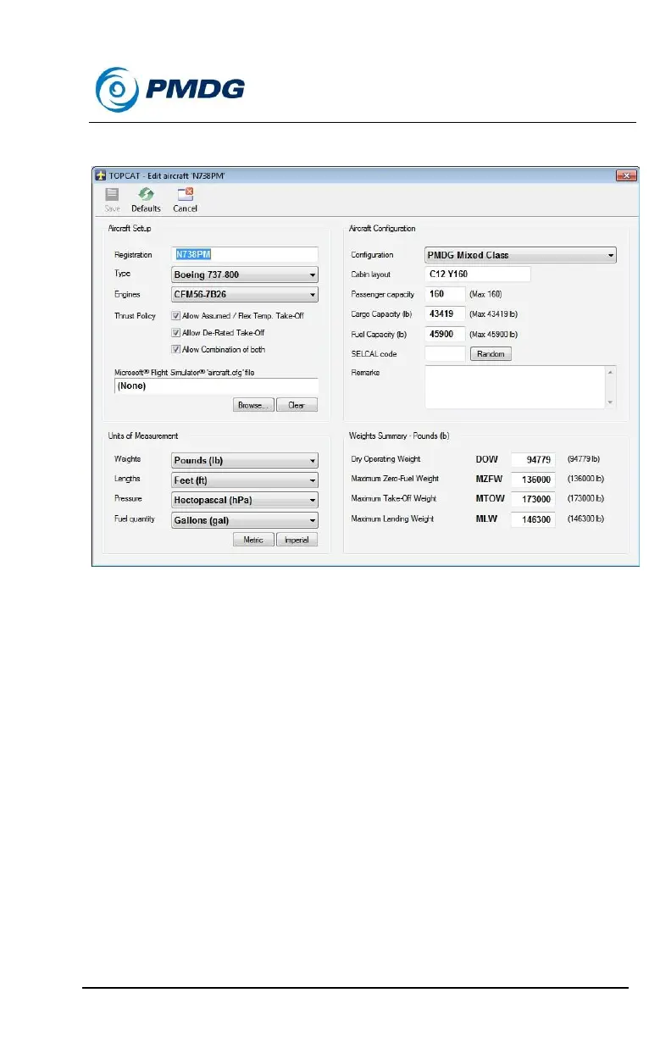Click the DOW weight field 94779
This screenshot has width=671, height=1037.
(x=533, y=460)
